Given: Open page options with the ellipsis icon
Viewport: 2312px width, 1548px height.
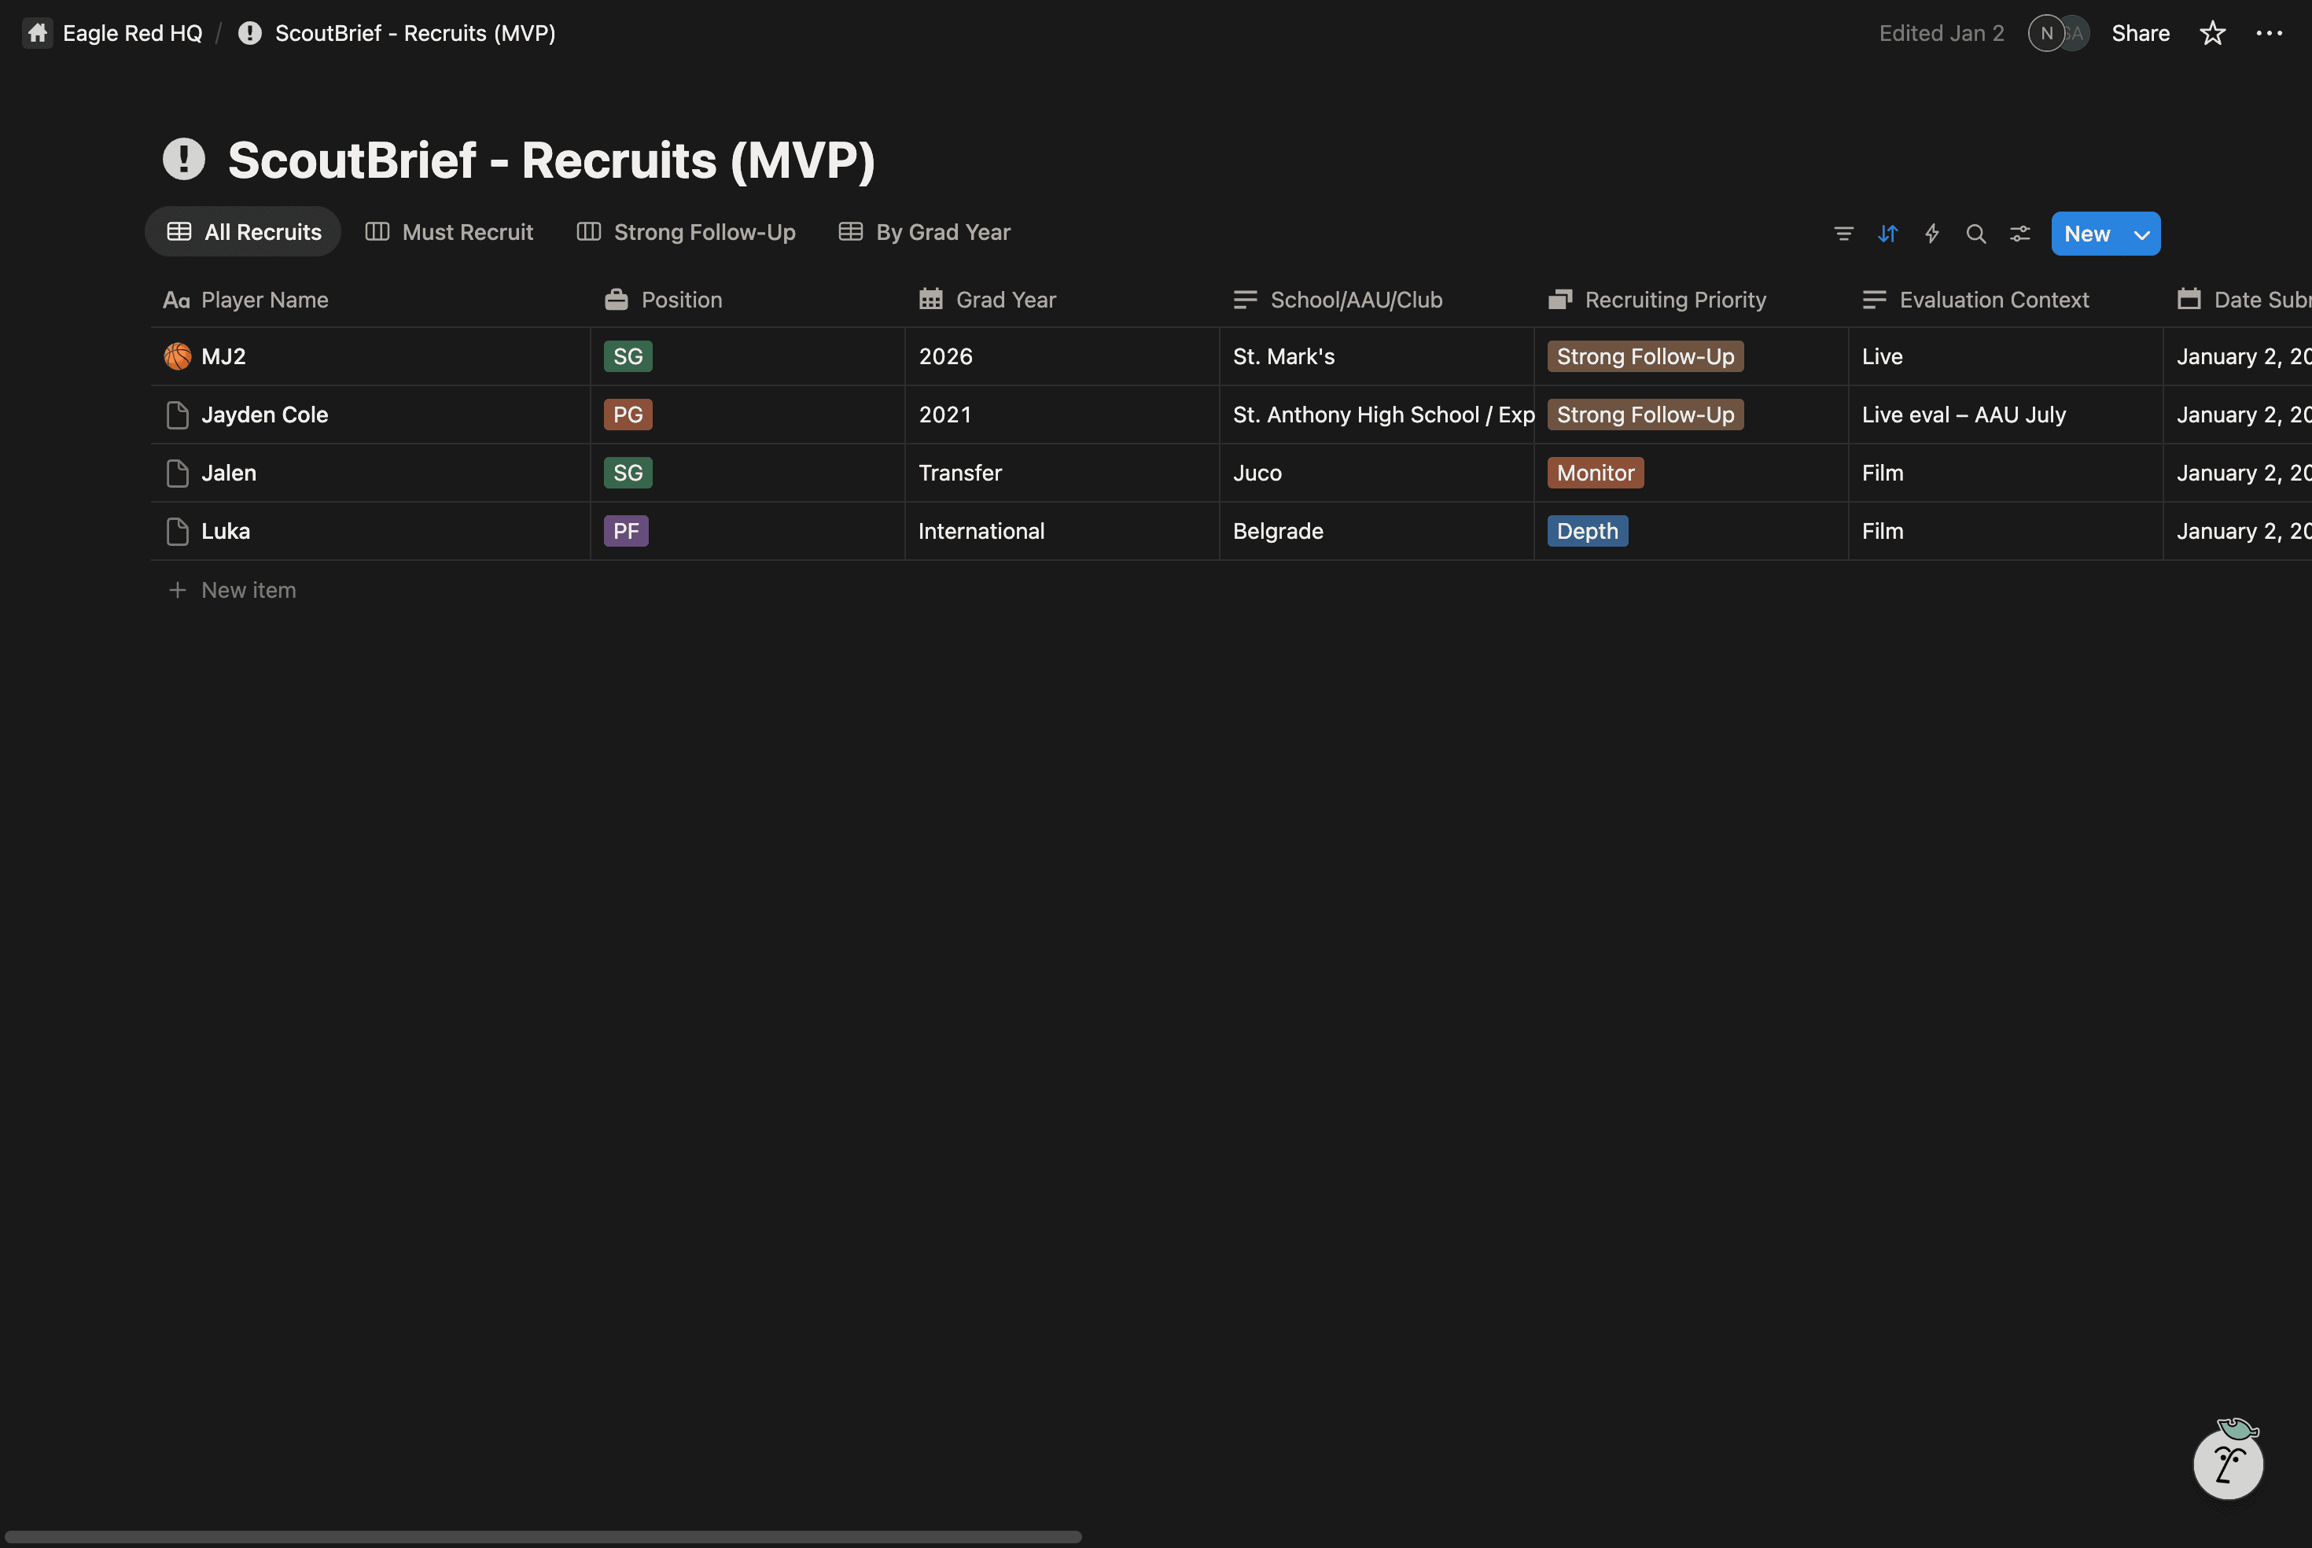Looking at the screenshot, I should coord(2270,32).
